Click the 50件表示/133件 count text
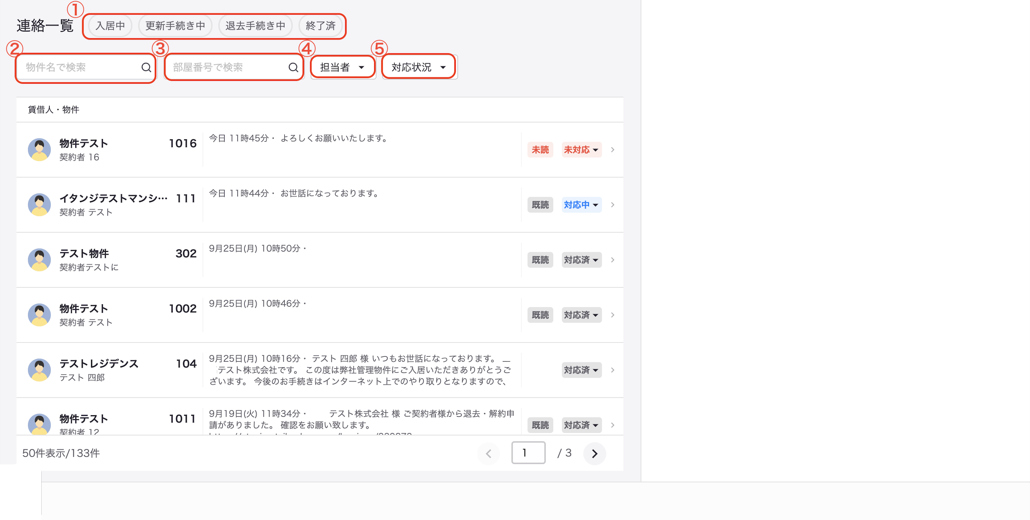 pos(61,453)
